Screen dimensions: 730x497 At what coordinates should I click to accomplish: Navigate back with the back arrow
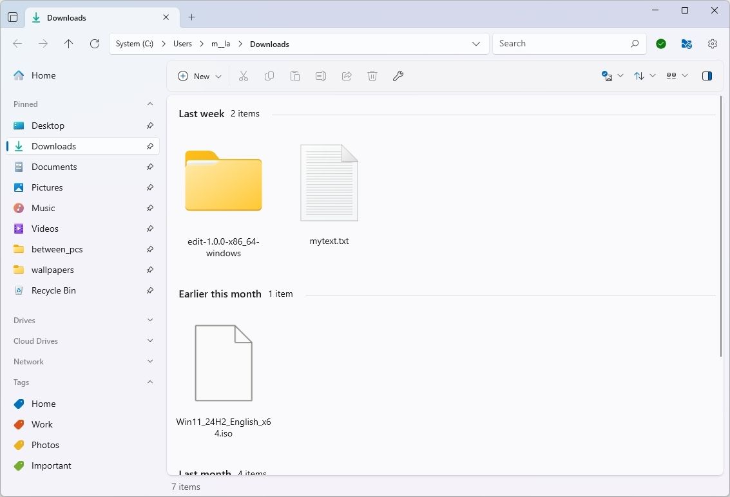[x=17, y=43]
